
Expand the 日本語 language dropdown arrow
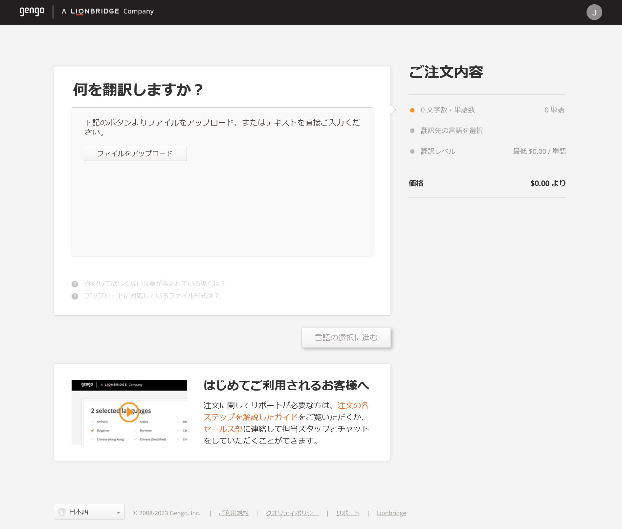118,513
